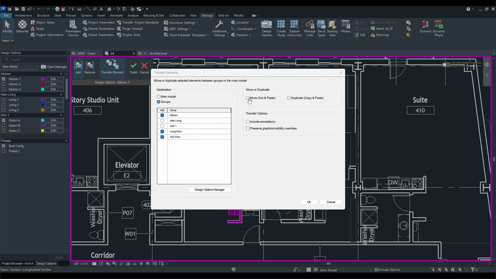The height and width of the screenshot is (279, 496).
Task: Select Duplicate (Copy & Paste) option
Action: [x=289, y=98]
